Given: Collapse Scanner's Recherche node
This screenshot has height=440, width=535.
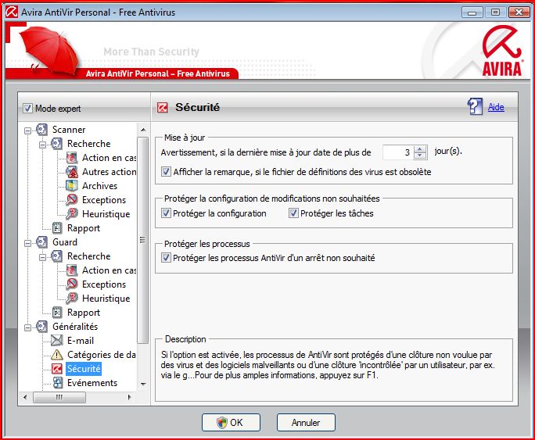Looking at the screenshot, I should [x=43, y=145].
